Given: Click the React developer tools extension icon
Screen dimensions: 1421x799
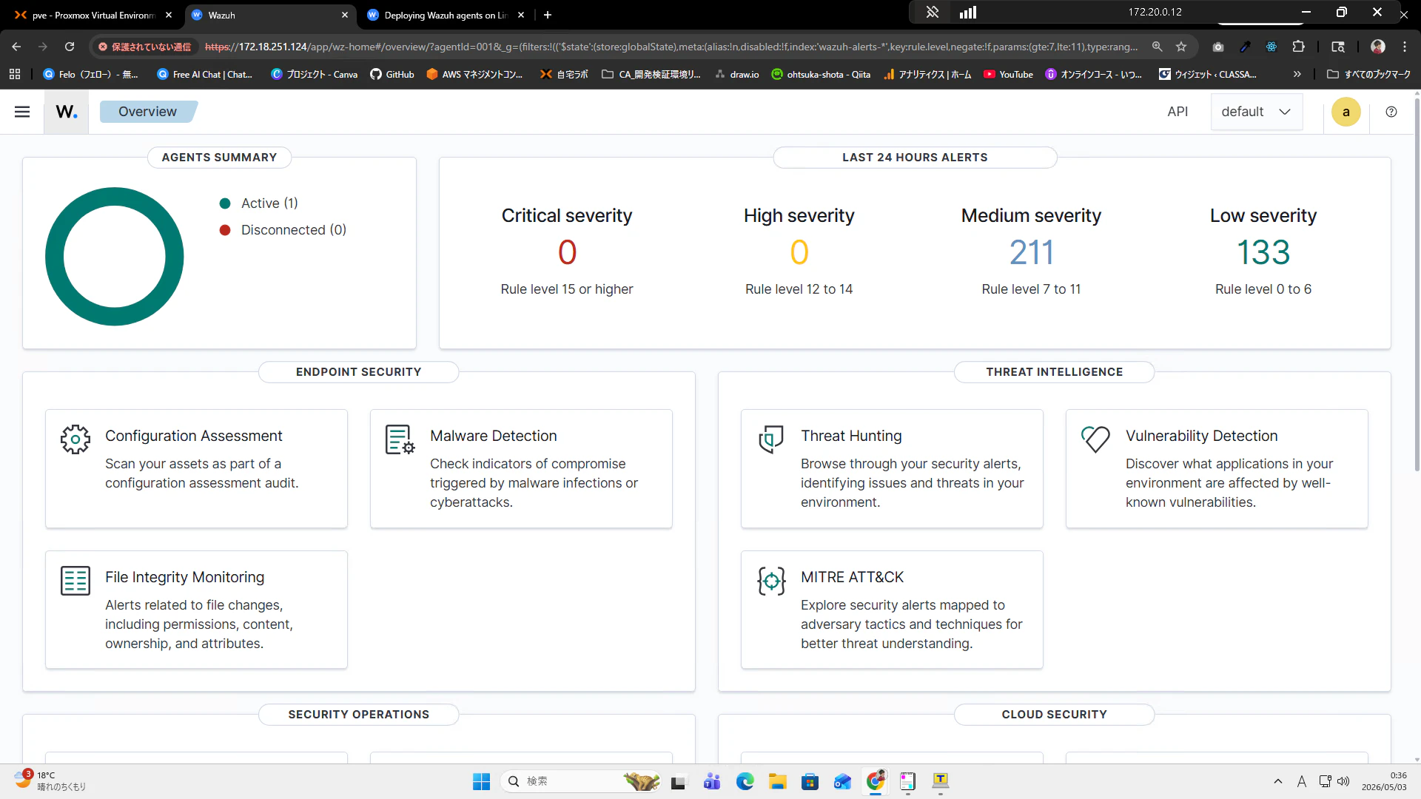Looking at the screenshot, I should click(x=1271, y=47).
